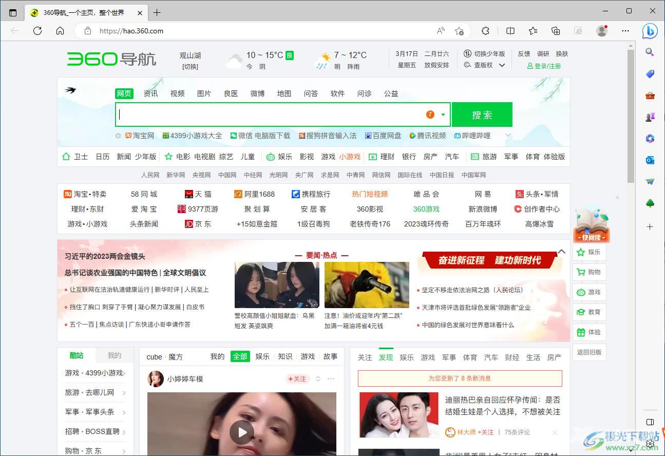
Task: Open the sidebar Games chess icon
Action: (650, 117)
